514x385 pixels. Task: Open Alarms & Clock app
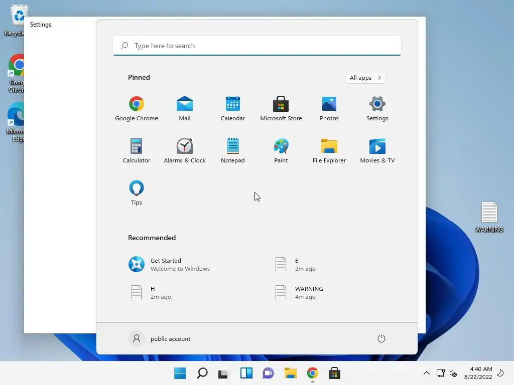click(x=185, y=151)
